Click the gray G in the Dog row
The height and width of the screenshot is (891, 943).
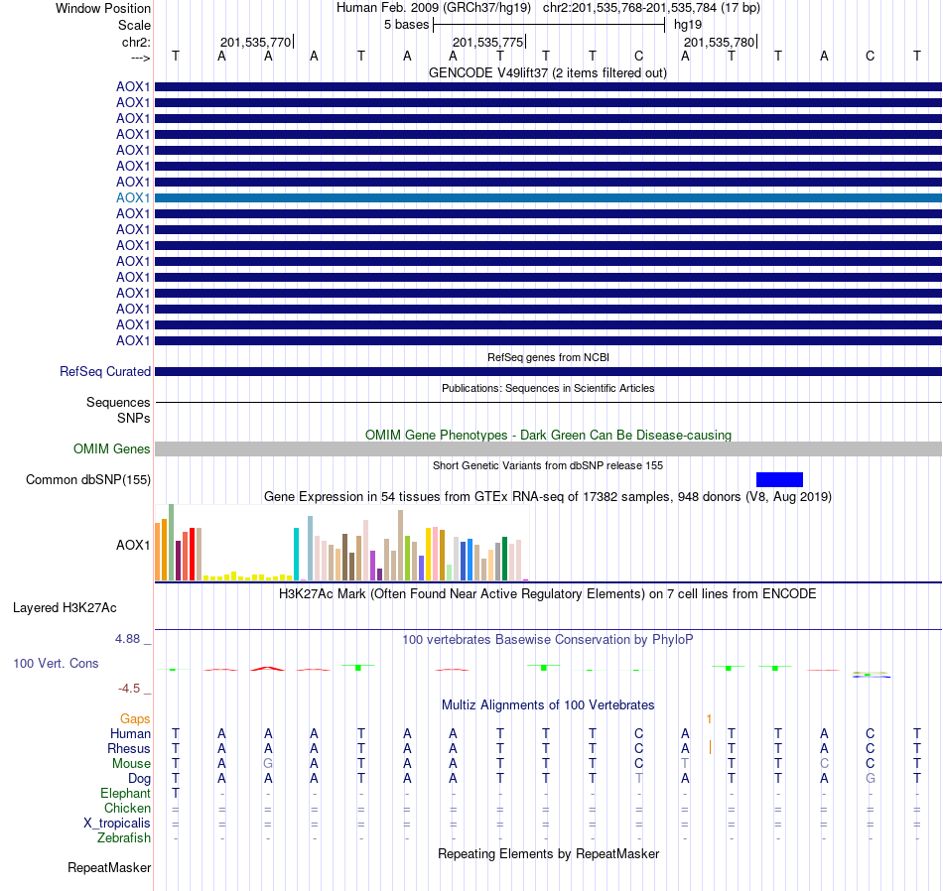pyautogui.click(x=871, y=779)
